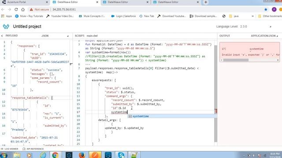Screen dimensions: 282x158
Task: Open the purple P profile avatar
Action: pyautogui.click(x=274, y=10)
